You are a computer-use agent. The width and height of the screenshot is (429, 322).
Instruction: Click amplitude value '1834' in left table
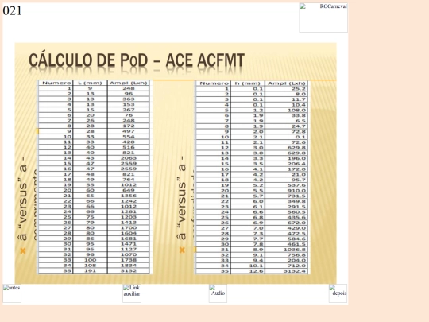tap(129, 266)
